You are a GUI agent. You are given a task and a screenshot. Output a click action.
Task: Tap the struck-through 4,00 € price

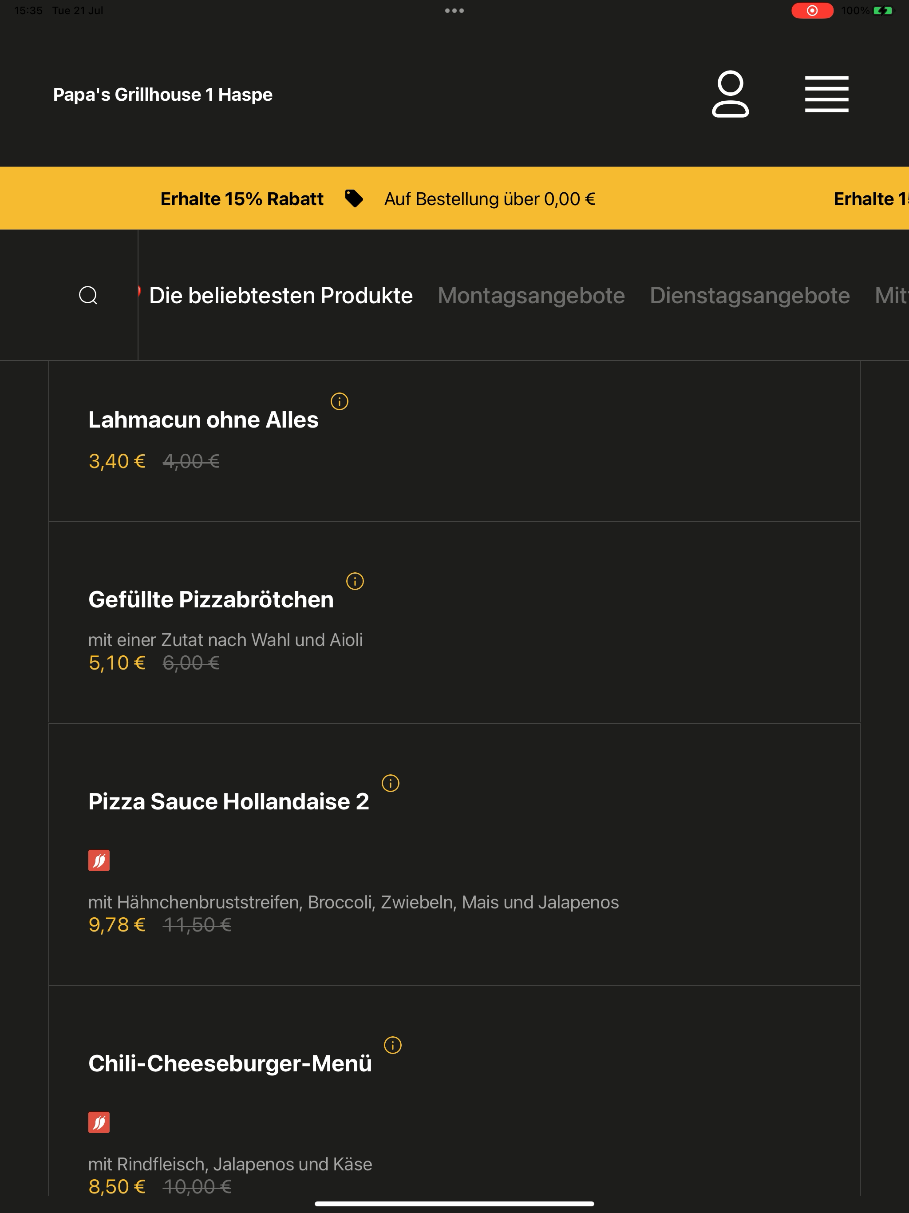191,461
